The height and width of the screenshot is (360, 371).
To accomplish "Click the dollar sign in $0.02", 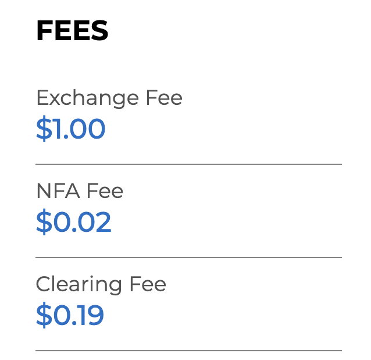I will tap(44, 223).
